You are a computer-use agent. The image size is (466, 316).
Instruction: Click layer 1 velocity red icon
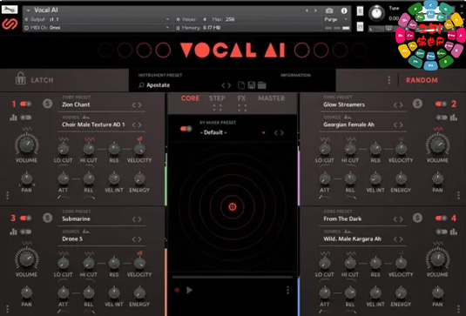pyautogui.click(x=139, y=138)
